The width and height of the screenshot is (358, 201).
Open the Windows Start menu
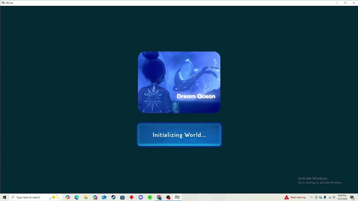click(4, 197)
